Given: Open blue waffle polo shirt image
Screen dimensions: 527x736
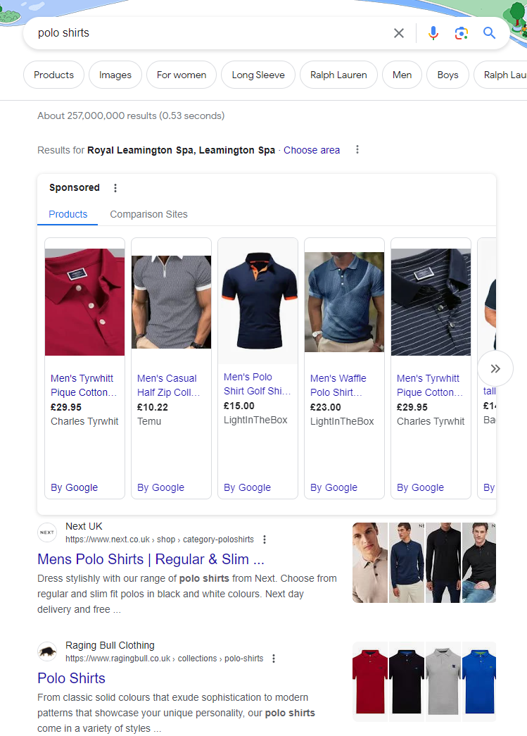Looking at the screenshot, I should point(344,302).
